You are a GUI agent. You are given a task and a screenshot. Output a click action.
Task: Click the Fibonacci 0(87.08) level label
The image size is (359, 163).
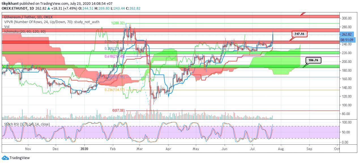(119, 111)
